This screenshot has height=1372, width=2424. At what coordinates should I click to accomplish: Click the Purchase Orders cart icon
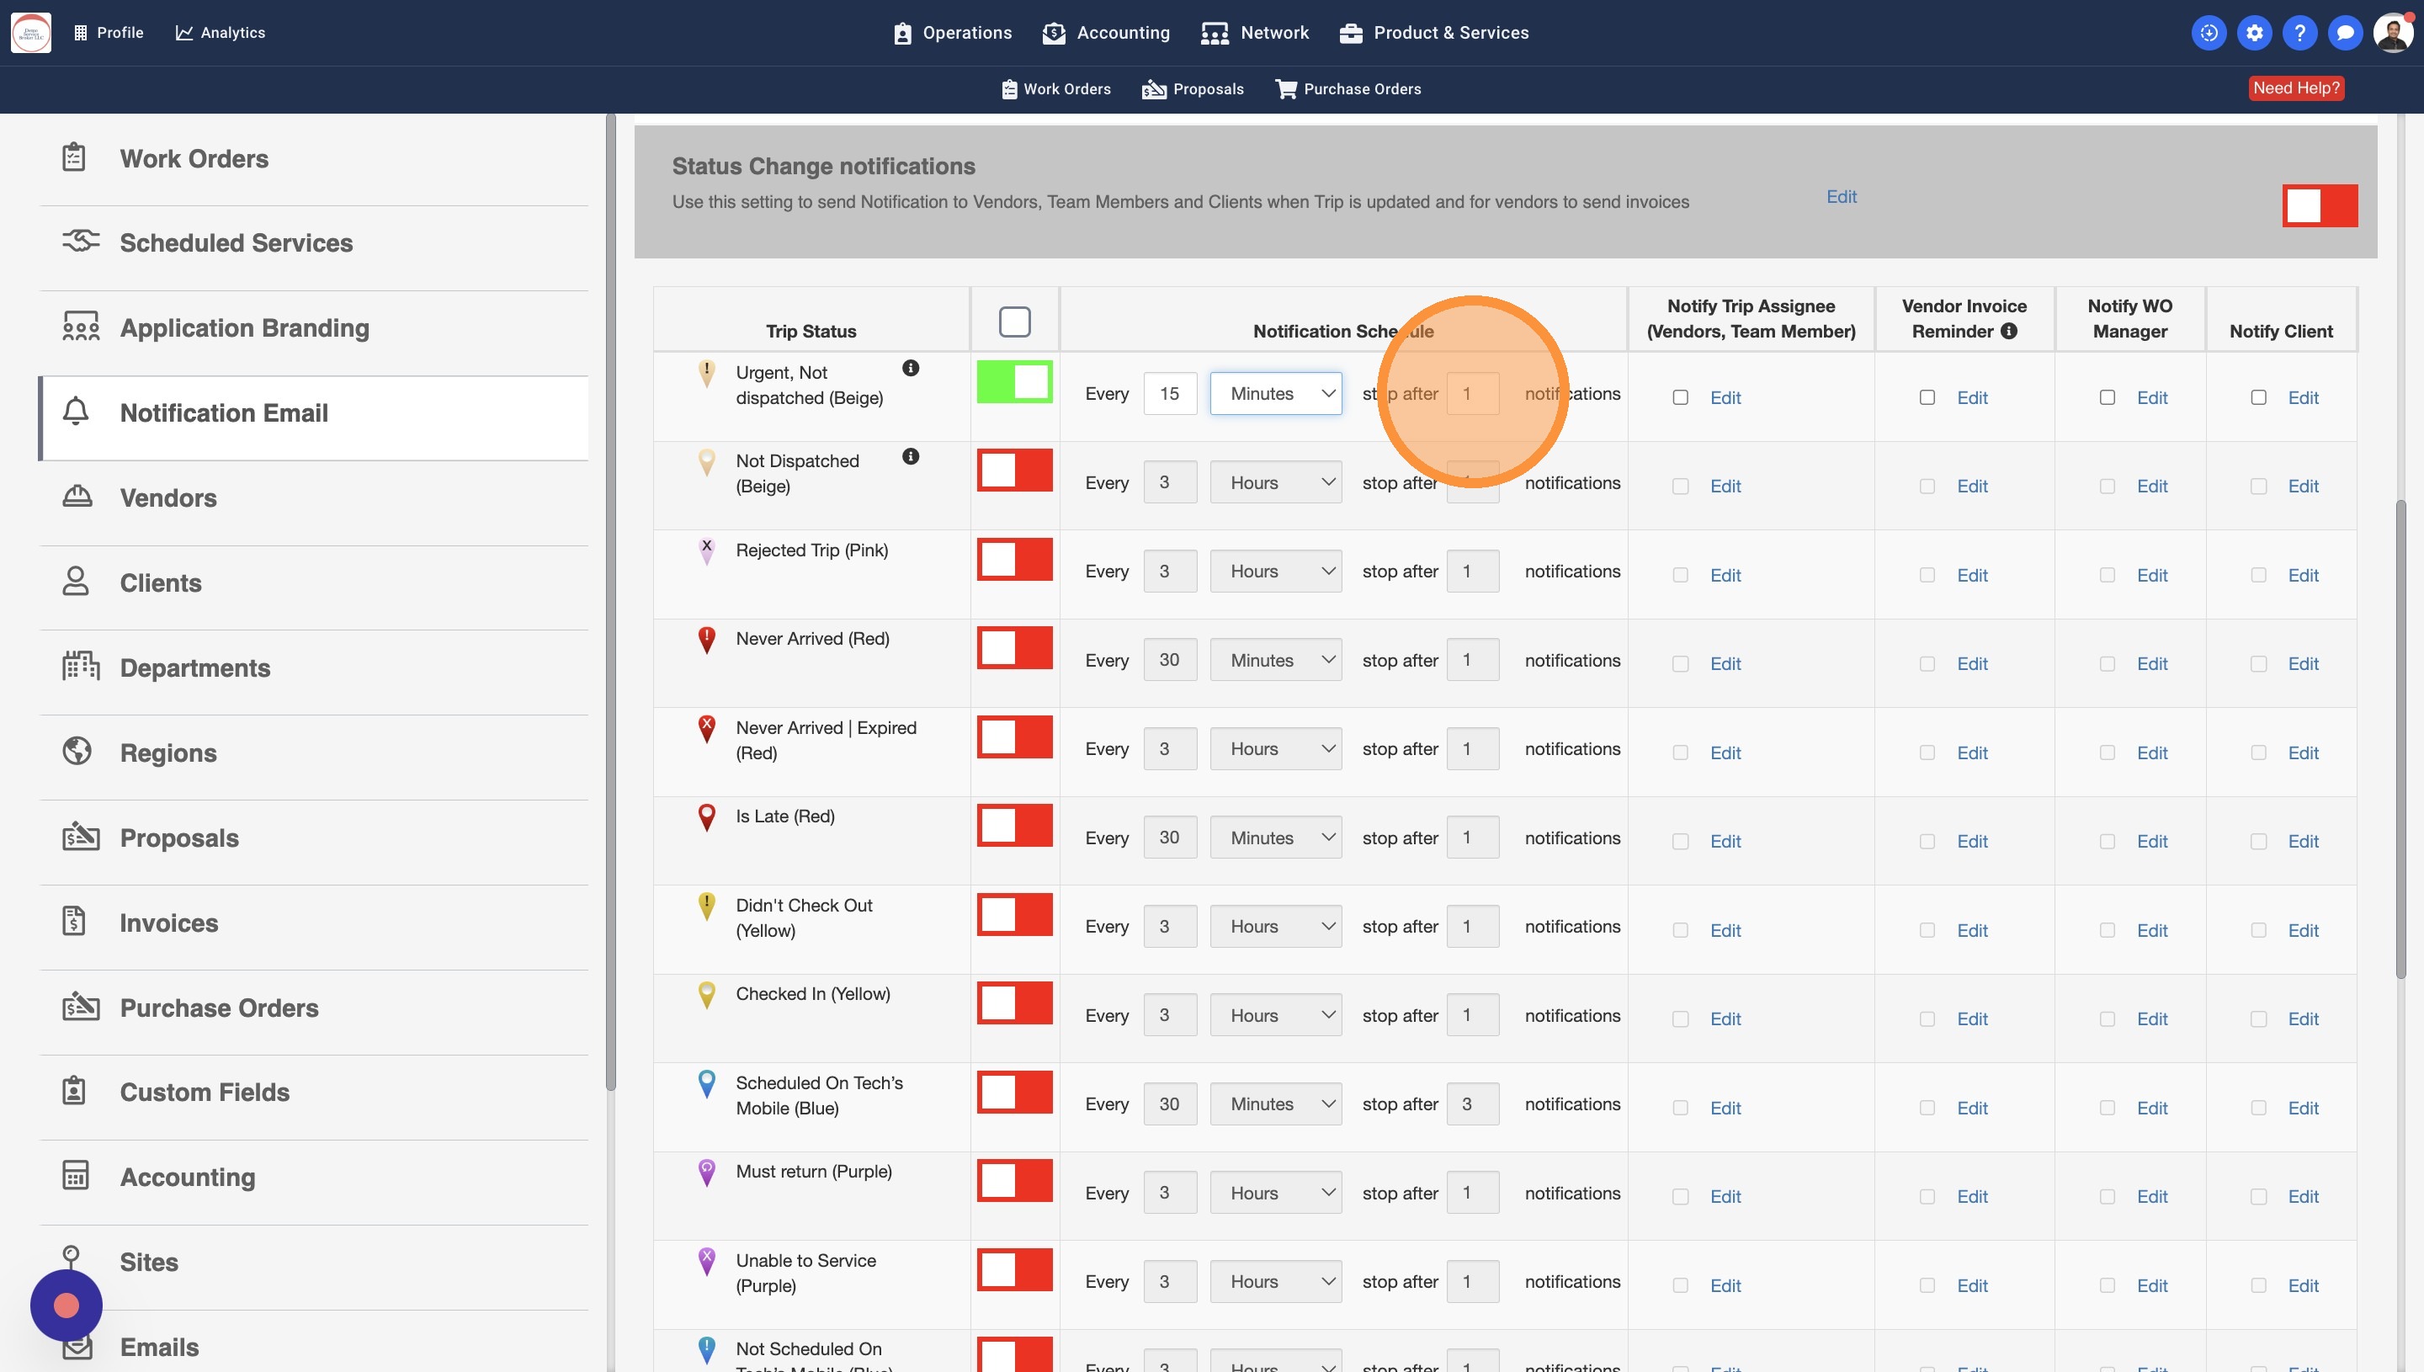(1285, 88)
